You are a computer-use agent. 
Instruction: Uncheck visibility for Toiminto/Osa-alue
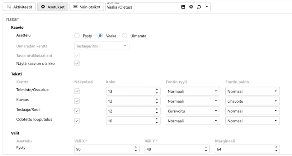pos(77,91)
